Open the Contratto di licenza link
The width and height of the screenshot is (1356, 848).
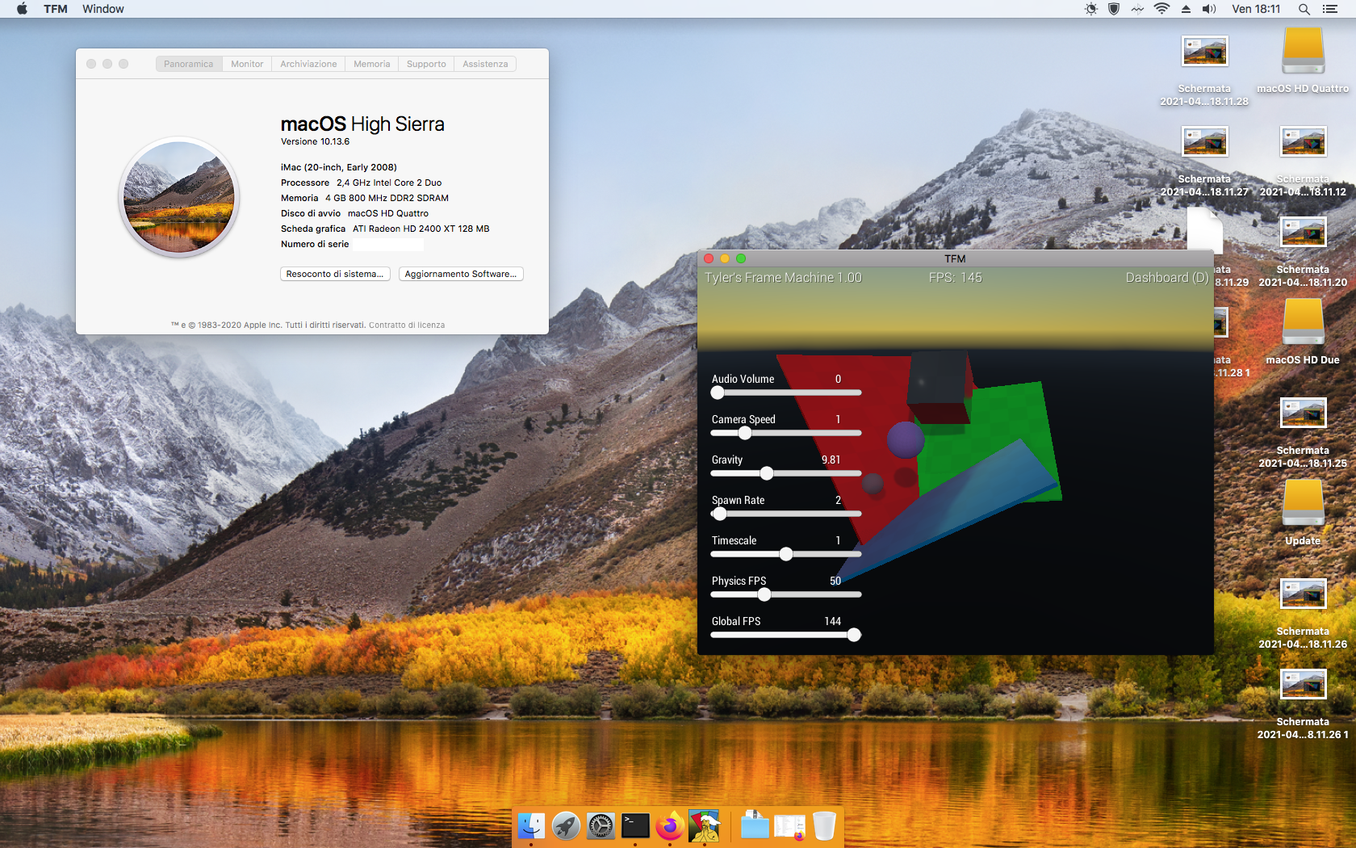pos(407,325)
